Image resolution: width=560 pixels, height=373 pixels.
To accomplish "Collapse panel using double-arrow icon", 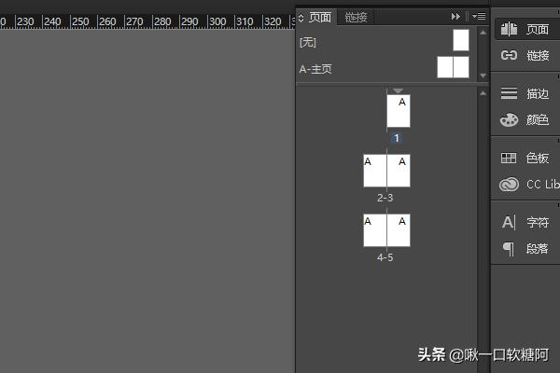I will (x=455, y=17).
